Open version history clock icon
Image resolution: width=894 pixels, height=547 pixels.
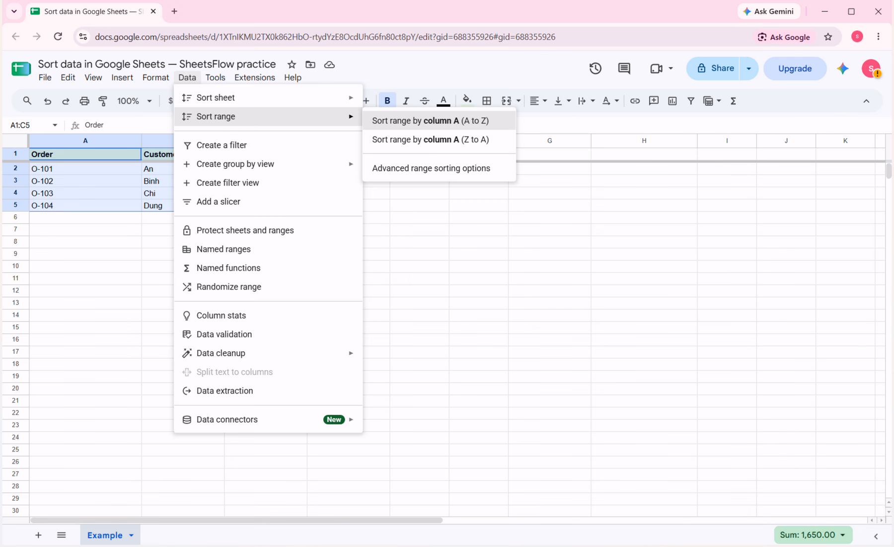click(596, 69)
